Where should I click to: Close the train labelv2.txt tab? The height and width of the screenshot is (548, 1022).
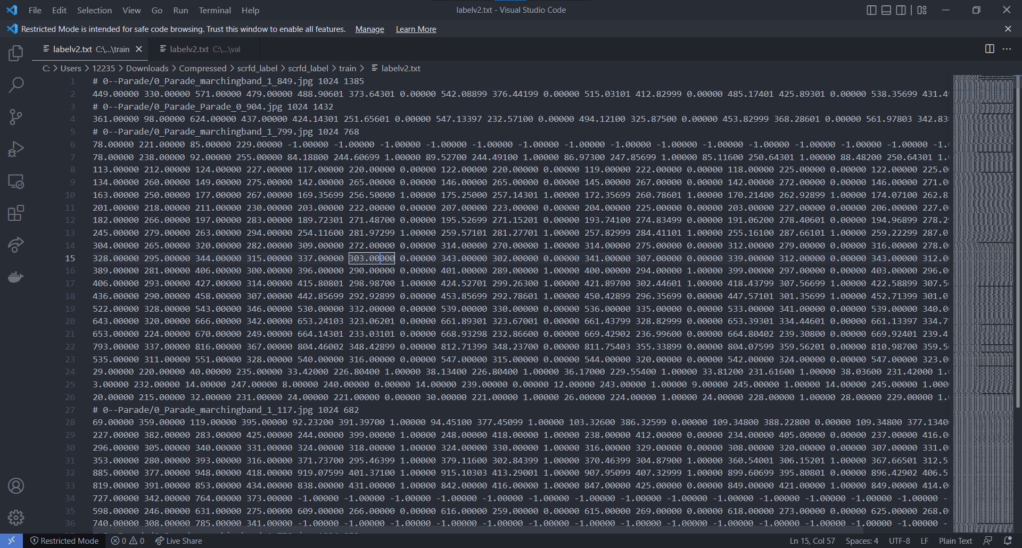click(x=139, y=49)
